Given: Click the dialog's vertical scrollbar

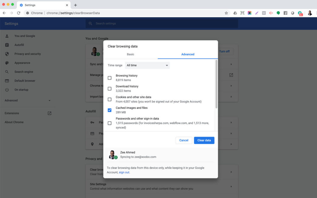Looking at the screenshot, I should click(216, 84).
